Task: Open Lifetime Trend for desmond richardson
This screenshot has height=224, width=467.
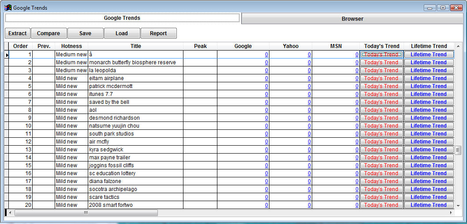Action: [429, 118]
